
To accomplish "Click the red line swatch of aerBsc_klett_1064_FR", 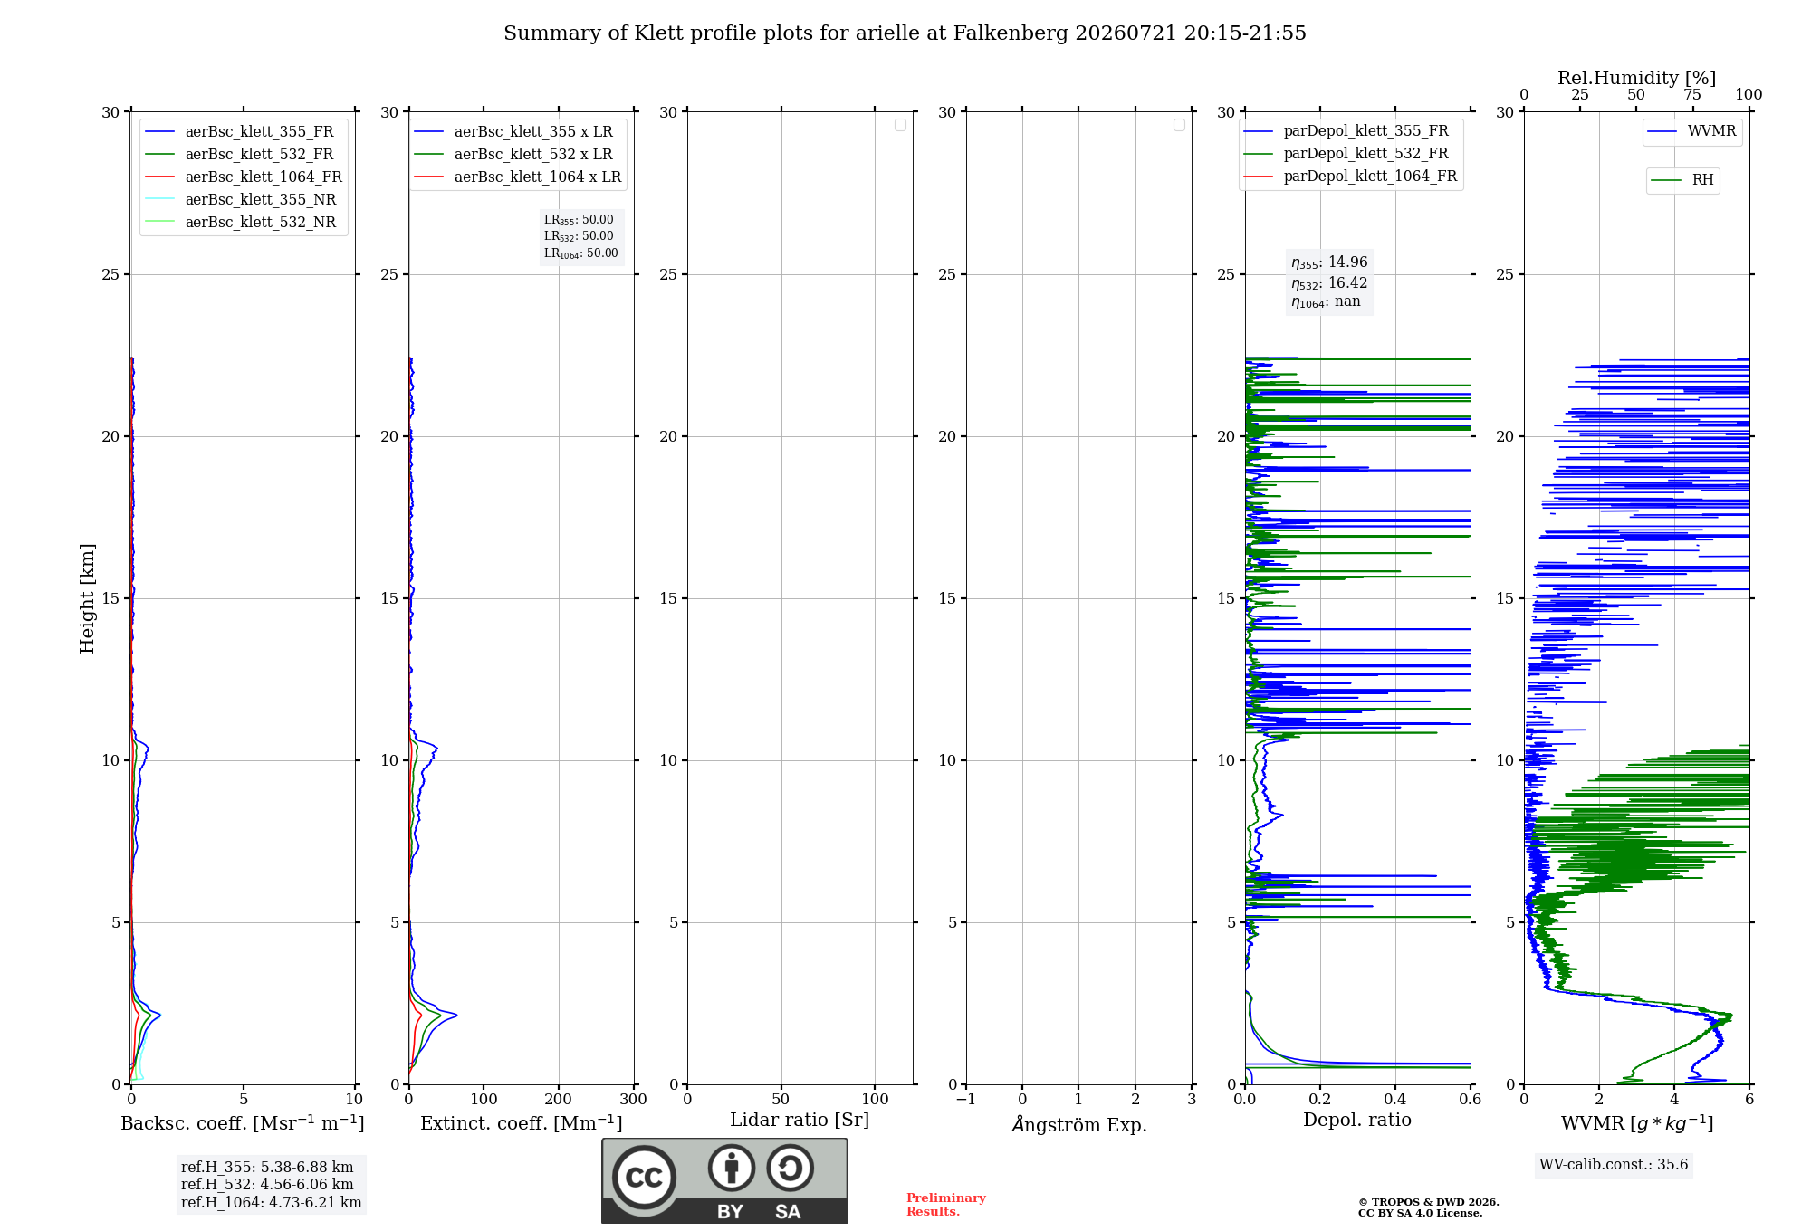I will (x=159, y=177).
